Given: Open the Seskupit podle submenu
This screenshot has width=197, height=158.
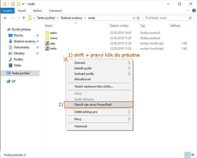Looking at the screenshot, I should click(99, 74).
